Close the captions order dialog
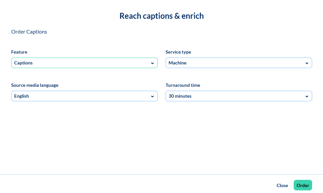 282,185
